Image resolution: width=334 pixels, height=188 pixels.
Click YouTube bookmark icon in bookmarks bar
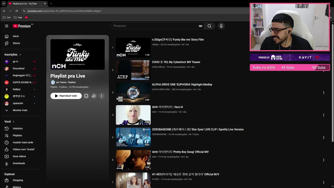(x=26, y=17)
